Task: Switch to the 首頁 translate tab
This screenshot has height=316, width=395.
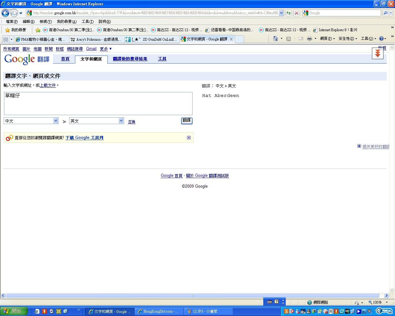Action: [x=65, y=59]
